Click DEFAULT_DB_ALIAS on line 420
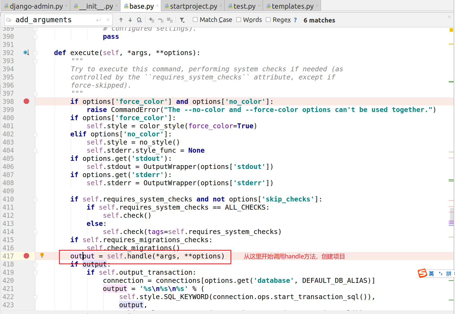The height and width of the screenshot is (314, 455). point(335,280)
